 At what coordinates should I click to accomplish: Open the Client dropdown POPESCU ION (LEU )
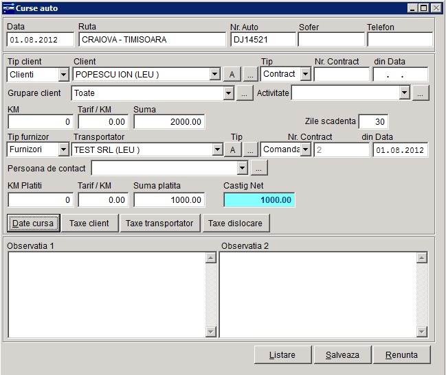coord(214,75)
